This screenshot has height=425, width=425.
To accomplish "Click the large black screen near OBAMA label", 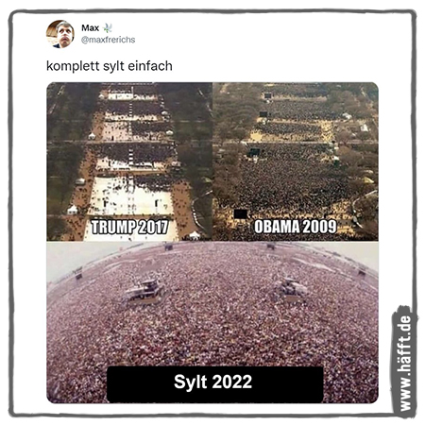I will [241, 214].
